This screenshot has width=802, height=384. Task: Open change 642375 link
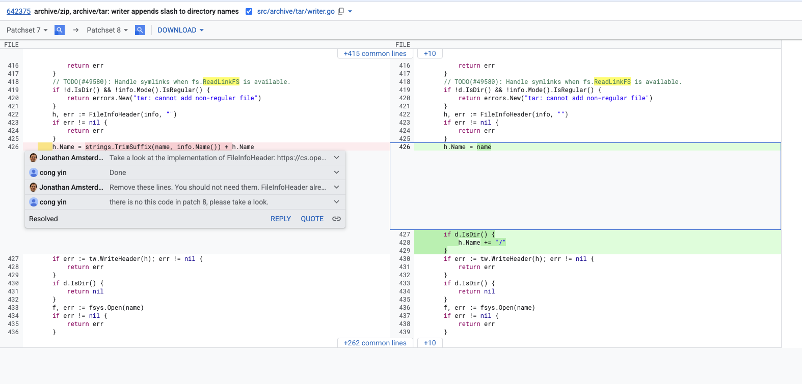click(18, 11)
